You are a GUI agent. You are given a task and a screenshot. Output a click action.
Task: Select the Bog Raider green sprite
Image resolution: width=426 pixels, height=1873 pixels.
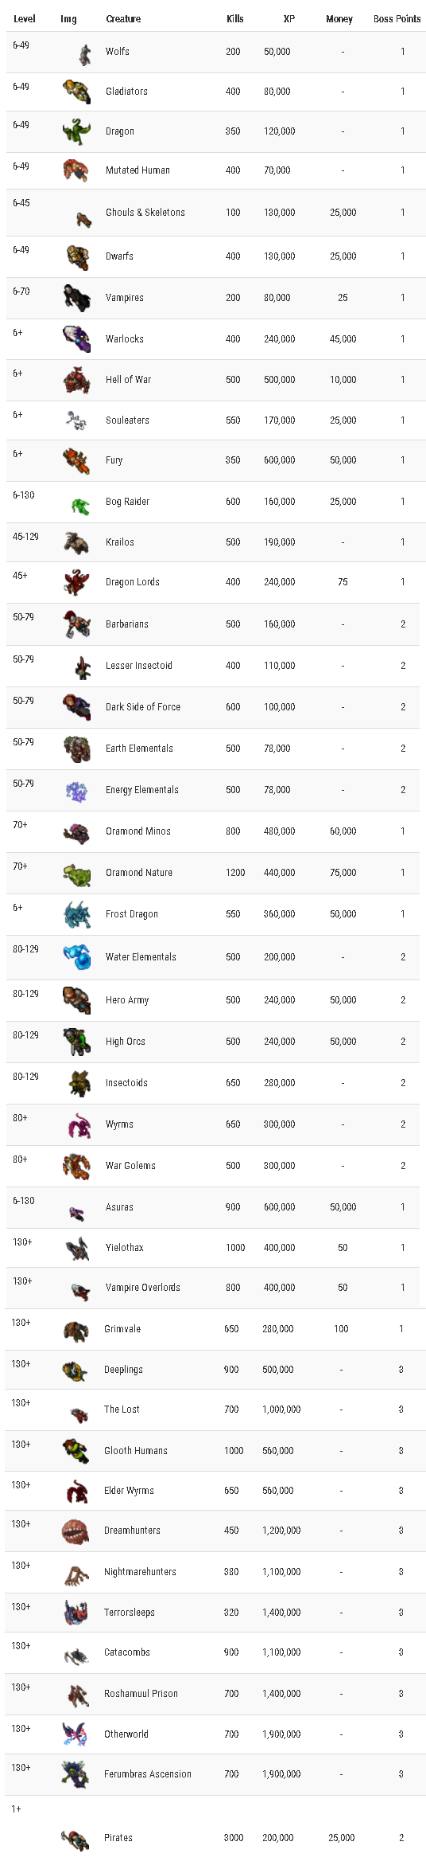tap(80, 504)
